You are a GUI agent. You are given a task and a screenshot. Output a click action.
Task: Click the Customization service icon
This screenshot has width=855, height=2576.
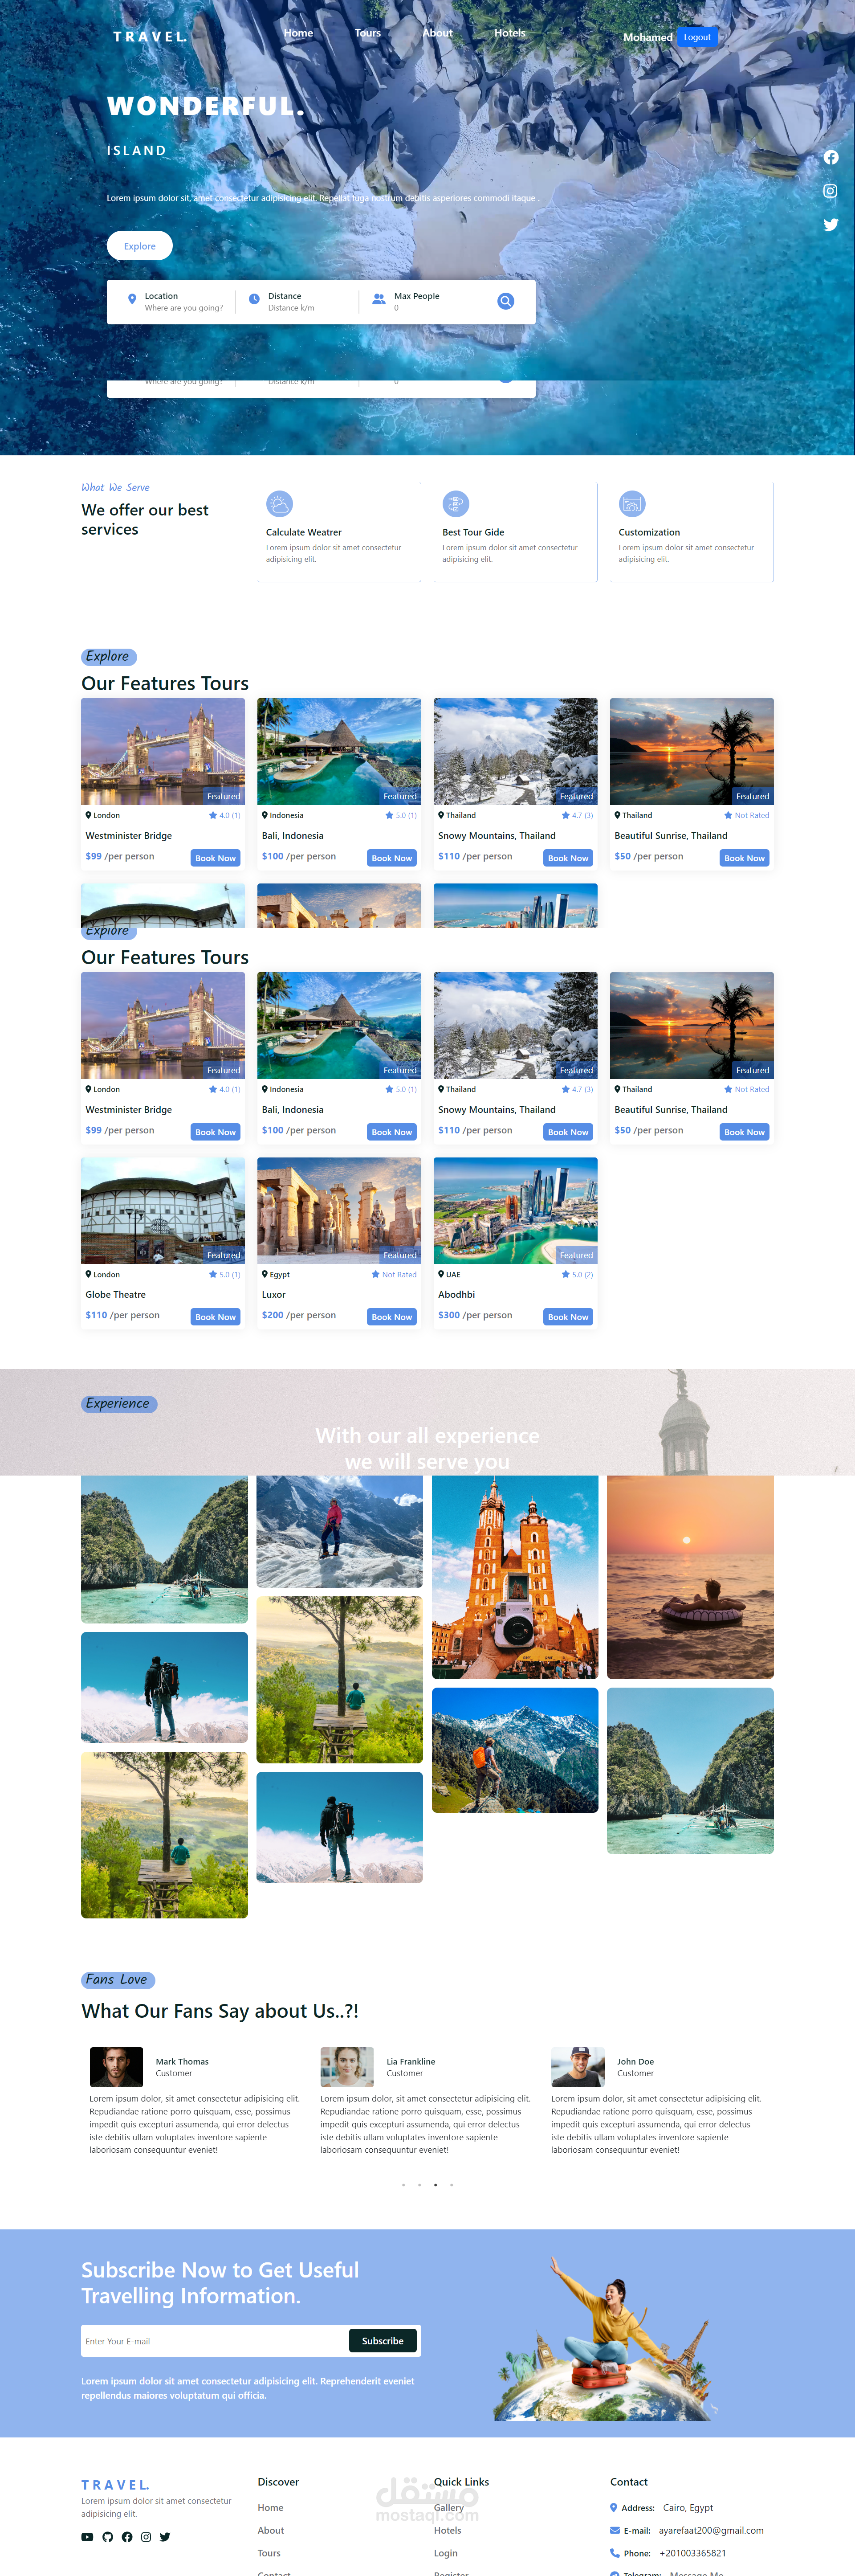[632, 503]
